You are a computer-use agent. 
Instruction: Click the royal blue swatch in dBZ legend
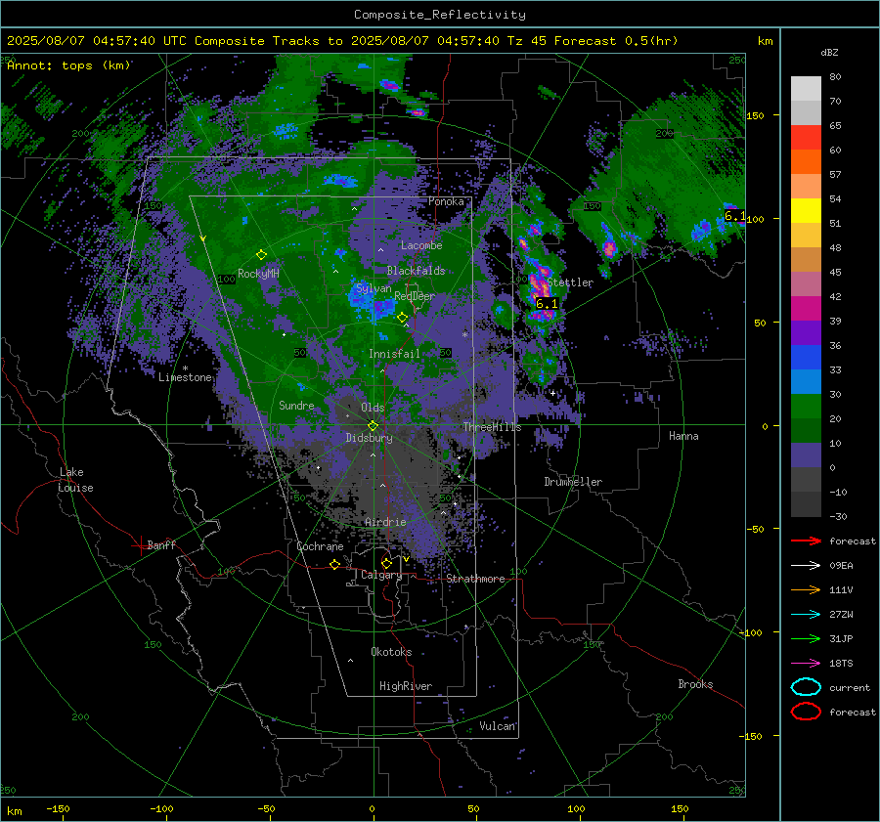(806, 358)
